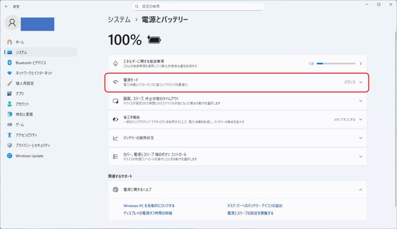
Task: Click the chart icon beside バッテリーの使用状況
Action: click(115, 138)
